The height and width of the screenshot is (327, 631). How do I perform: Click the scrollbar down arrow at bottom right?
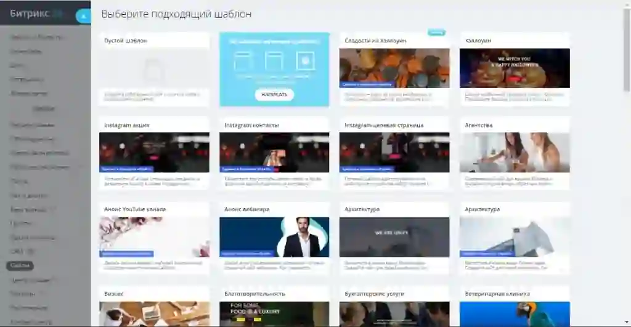pyautogui.click(x=627, y=322)
